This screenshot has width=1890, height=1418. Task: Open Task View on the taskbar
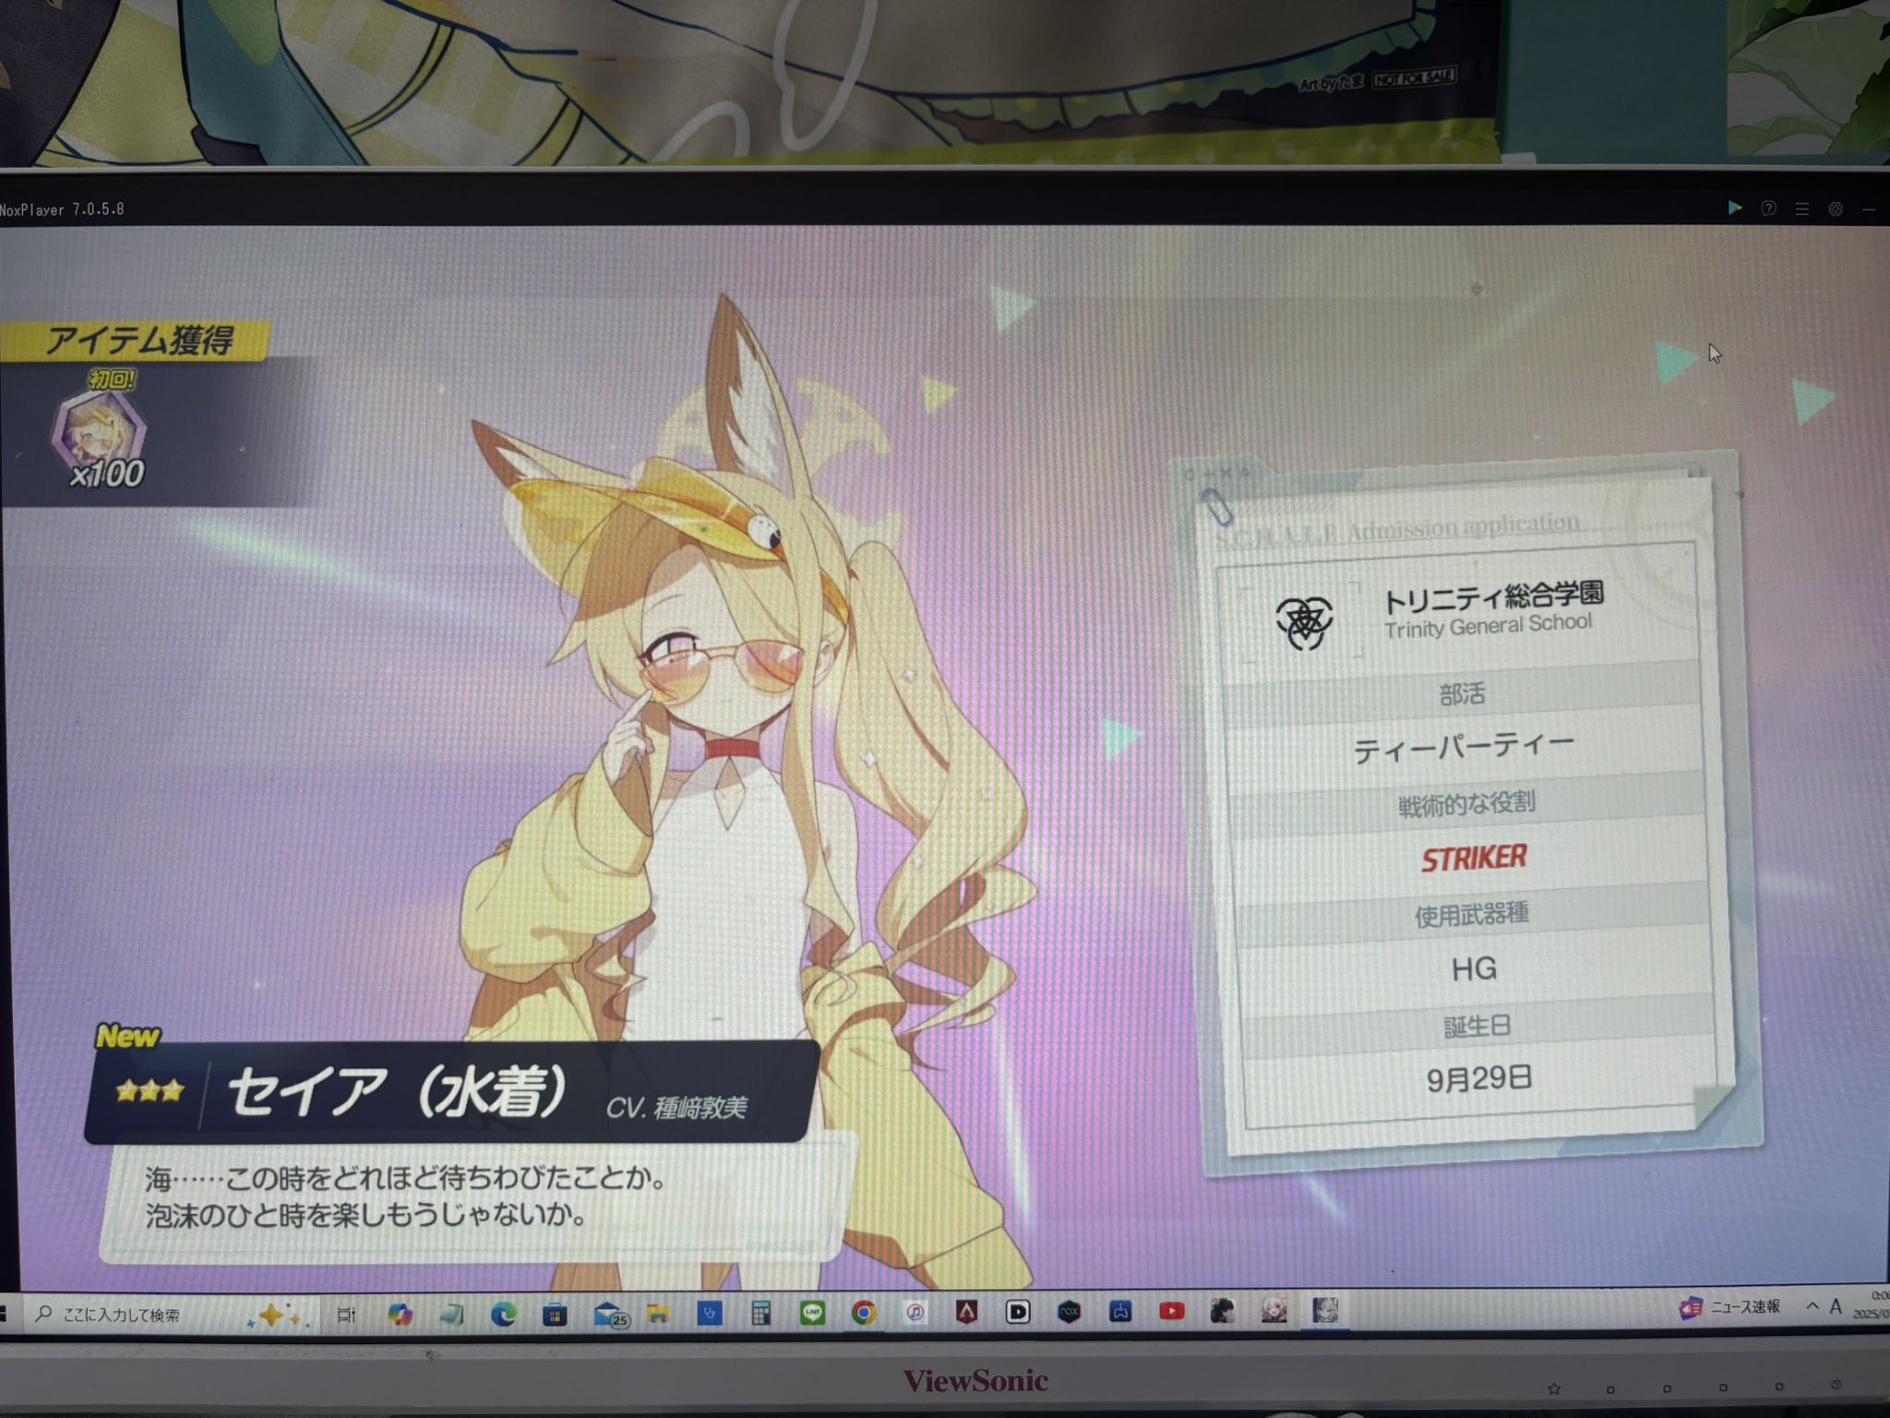coord(346,1315)
